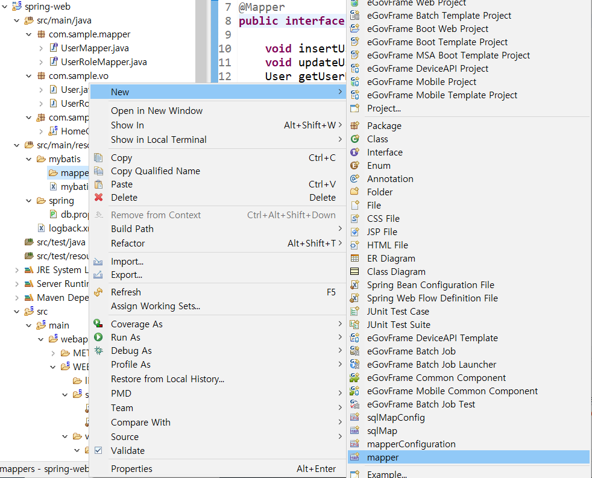
Task: Click the green Run As icon
Action: coord(98,337)
